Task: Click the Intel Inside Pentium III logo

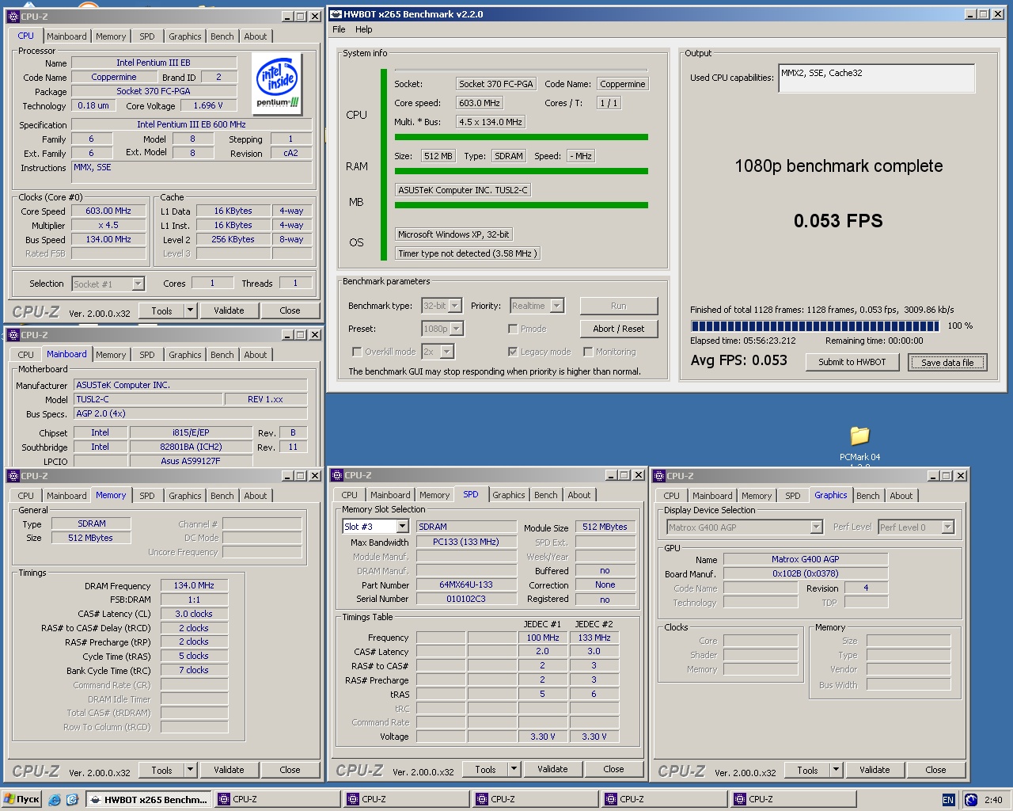Action: point(277,85)
